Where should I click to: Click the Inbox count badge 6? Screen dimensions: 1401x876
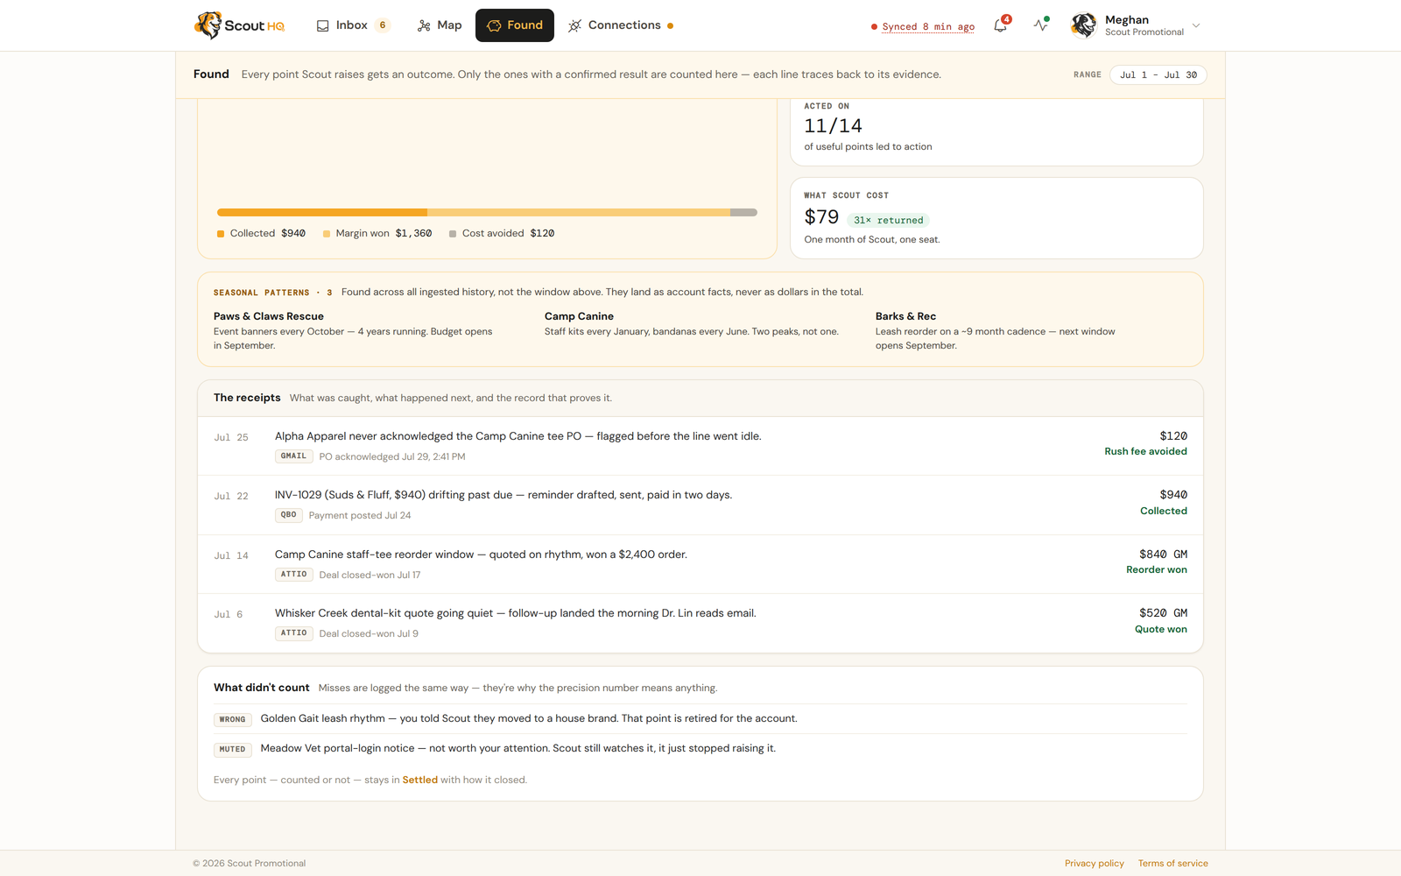click(x=383, y=25)
